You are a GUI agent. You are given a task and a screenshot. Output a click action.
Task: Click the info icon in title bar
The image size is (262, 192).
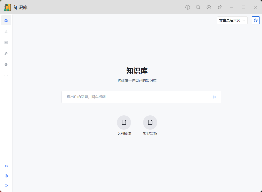coord(188,7)
